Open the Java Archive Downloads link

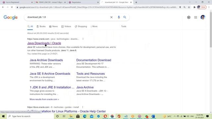click(x=46, y=60)
